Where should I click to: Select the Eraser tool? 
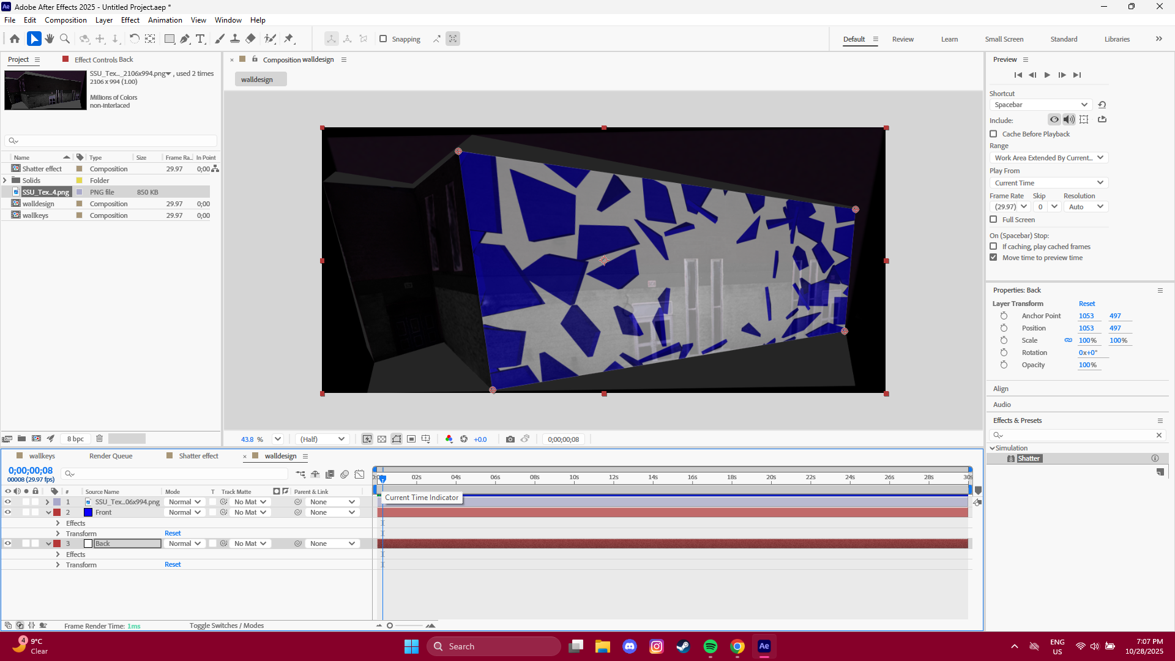[x=250, y=39]
